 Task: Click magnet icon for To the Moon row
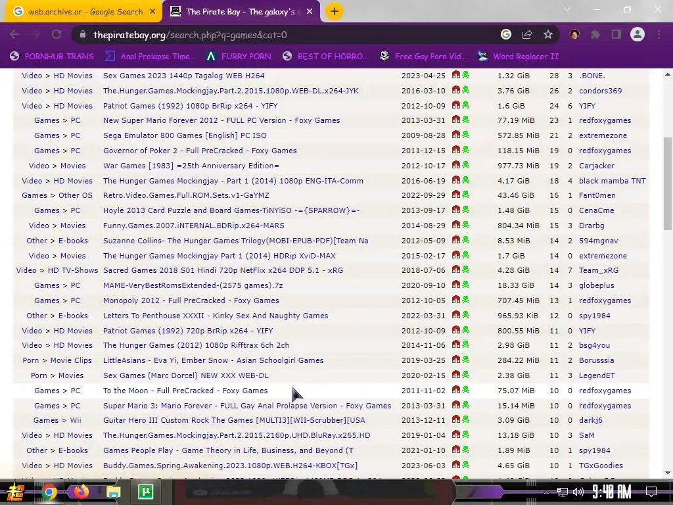[x=456, y=390]
